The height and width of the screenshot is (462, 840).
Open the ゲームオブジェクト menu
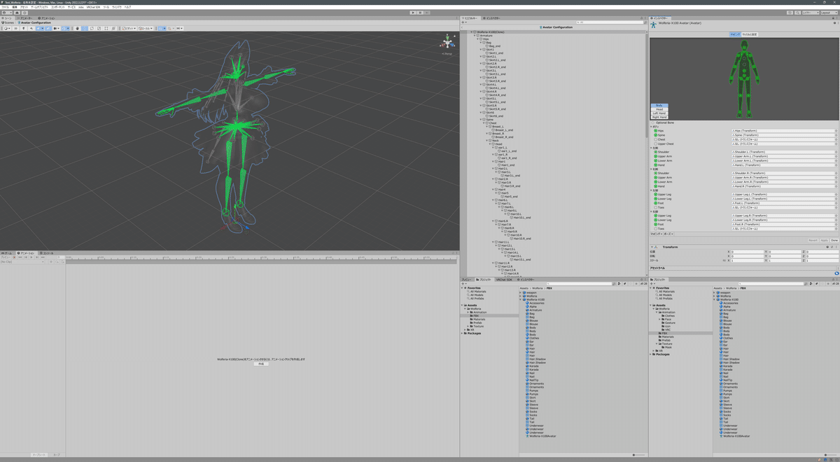pos(39,7)
